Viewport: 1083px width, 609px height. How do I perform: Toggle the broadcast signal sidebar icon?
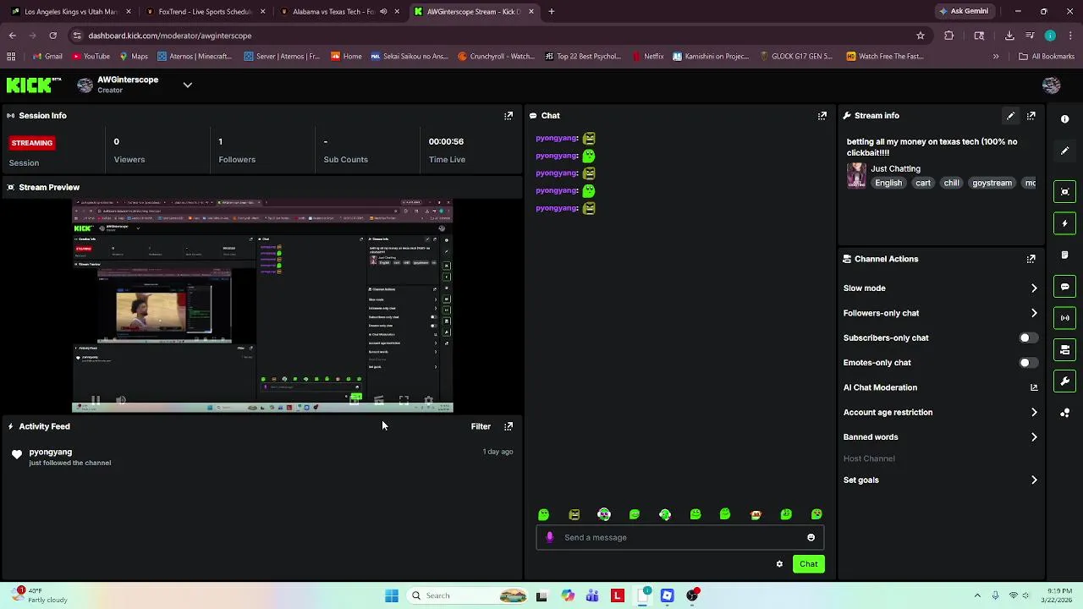click(1065, 318)
